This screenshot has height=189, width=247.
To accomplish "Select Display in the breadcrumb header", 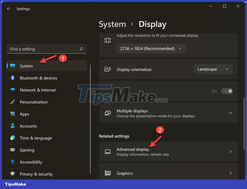I will (152, 24).
